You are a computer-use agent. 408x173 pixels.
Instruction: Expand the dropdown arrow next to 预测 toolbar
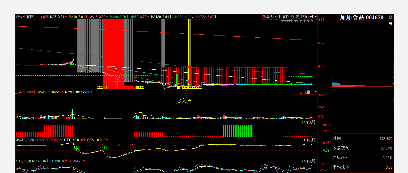[315, 17]
